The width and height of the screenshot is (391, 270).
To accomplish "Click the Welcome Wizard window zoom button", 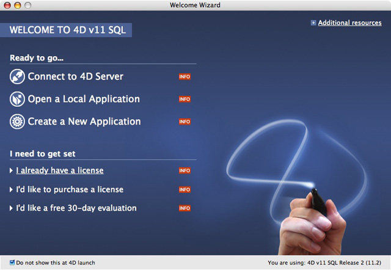I will click(28, 5).
